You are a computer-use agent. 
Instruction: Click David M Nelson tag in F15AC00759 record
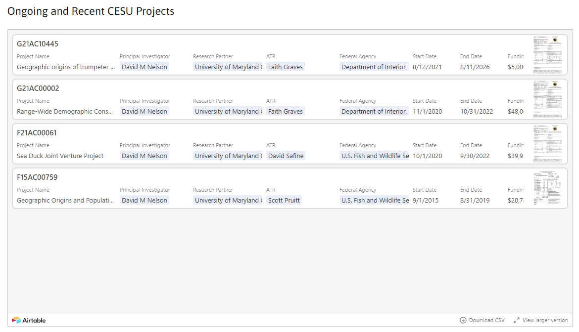pyautogui.click(x=145, y=201)
